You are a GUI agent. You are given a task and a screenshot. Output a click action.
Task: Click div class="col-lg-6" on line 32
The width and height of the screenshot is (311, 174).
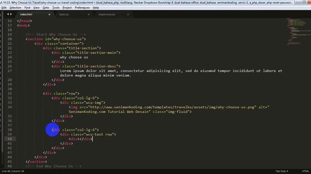click(75, 98)
